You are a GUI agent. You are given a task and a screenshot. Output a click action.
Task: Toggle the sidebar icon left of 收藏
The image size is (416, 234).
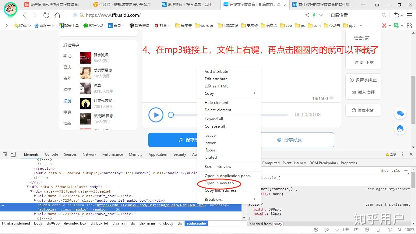click(6, 26)
